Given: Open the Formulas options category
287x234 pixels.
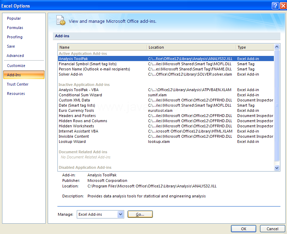Looking at the screenshot, I should (x=15, y=28).
